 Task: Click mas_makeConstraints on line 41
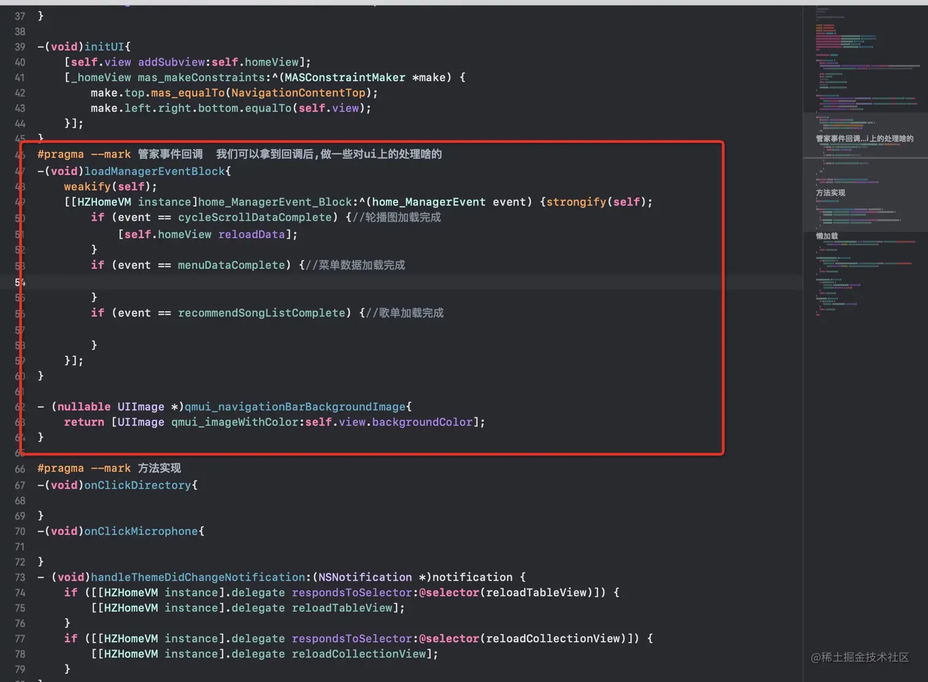[x=201, y=77]
